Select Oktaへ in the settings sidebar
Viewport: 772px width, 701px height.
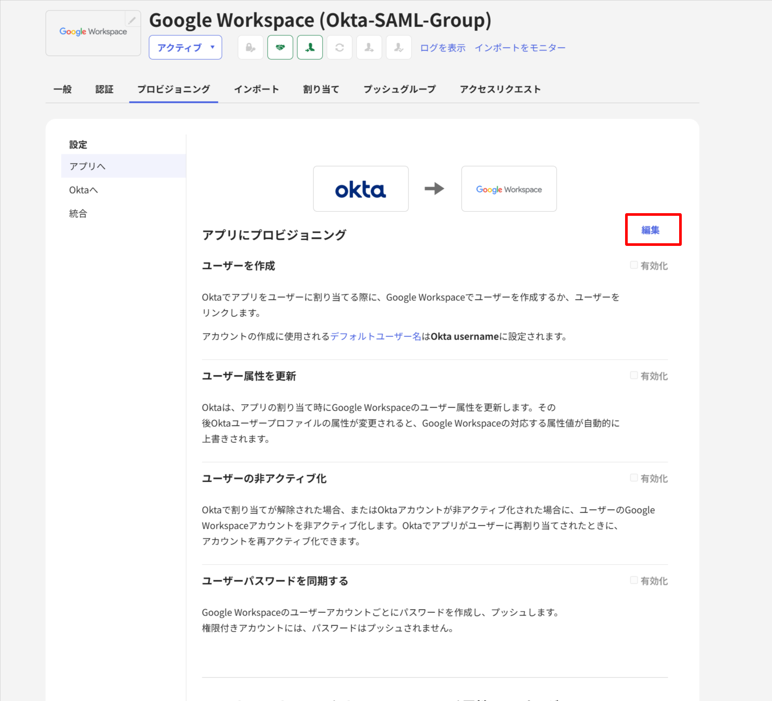[x=83, y=190]
